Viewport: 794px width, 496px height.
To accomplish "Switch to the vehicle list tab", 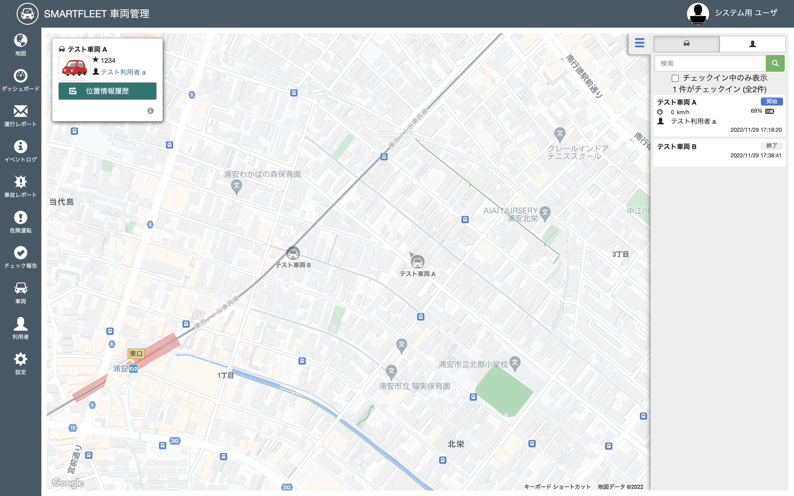I will 686,44.
